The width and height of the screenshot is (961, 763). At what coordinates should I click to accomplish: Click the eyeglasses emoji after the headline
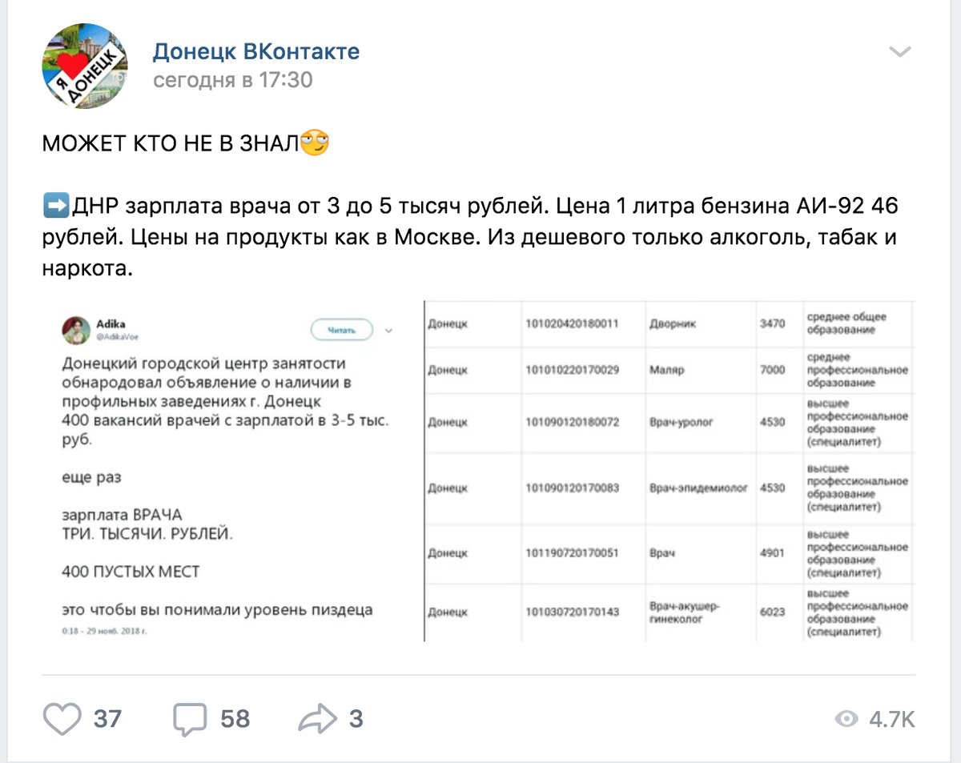(x=315, y=144)
